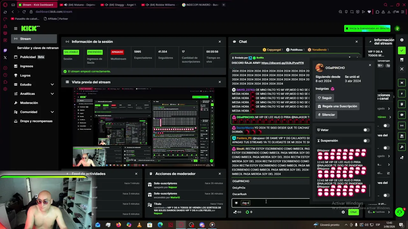Click the stream preview thumbnail
Screen dimensions: 408x229
(143, 127)
